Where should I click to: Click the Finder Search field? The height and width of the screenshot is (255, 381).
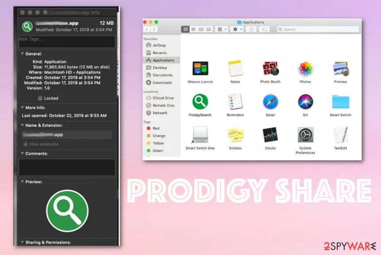[318, 29]
